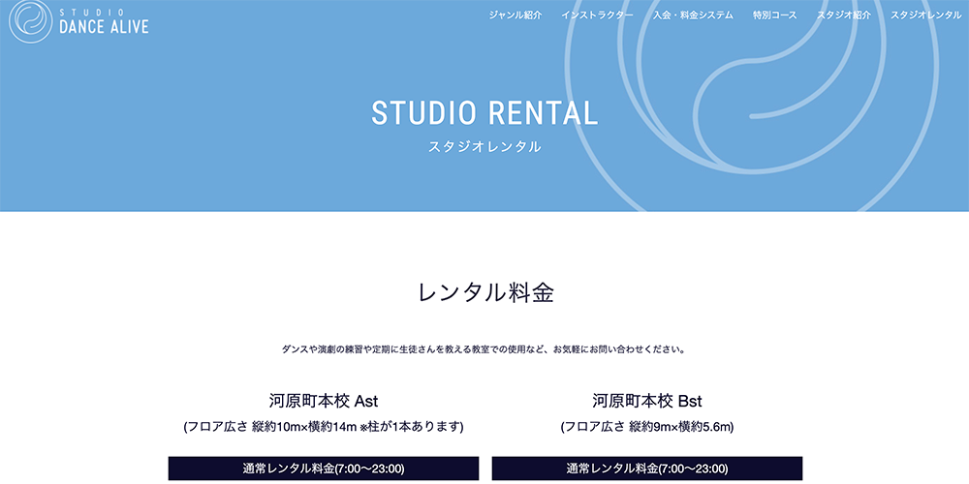Click スタジオレンタル in the top navigation
The image size is (969, 484).
[925, 15]
